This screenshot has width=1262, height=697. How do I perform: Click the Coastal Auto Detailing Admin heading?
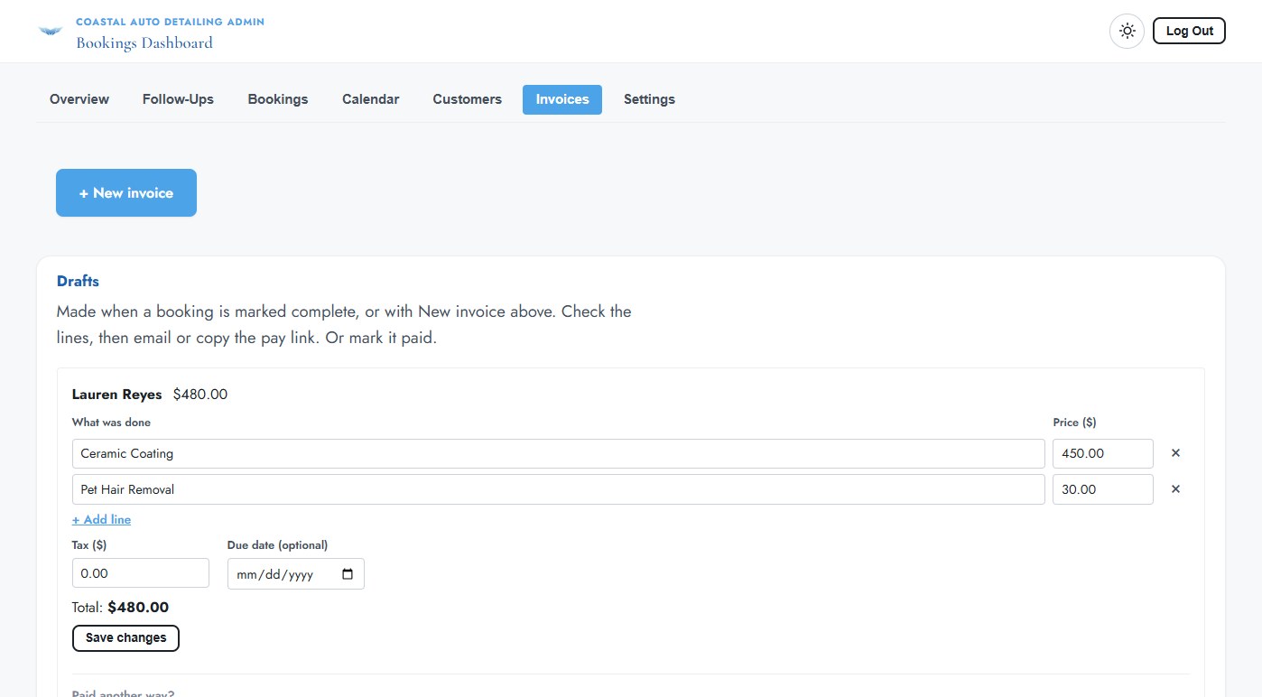point(171,21)
